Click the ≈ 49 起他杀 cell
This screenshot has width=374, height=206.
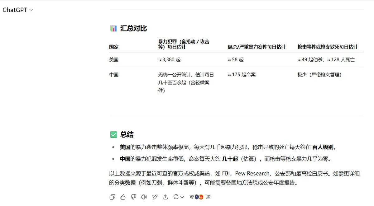click(x=326, y=59)
